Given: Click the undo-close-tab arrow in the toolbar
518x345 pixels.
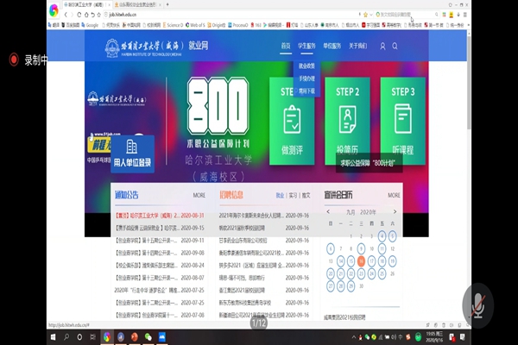Looking at the screenshot, I should pyautogui.click(x=93, y=15).
